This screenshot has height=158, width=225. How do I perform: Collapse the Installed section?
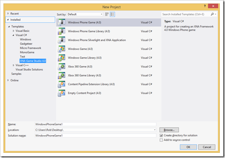[8, 19]
